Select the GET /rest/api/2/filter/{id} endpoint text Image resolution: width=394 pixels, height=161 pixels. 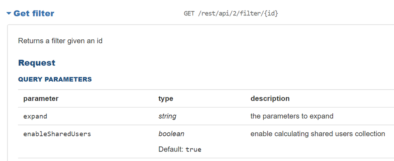pyautogui.click(x=231, y=13)
